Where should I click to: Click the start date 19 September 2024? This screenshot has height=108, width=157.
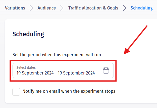[x=35, y=73]
